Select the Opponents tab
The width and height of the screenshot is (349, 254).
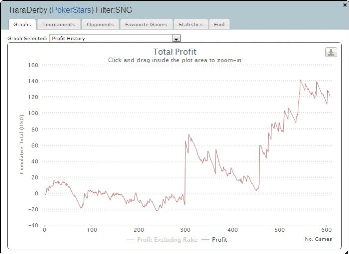coord(100,24)
